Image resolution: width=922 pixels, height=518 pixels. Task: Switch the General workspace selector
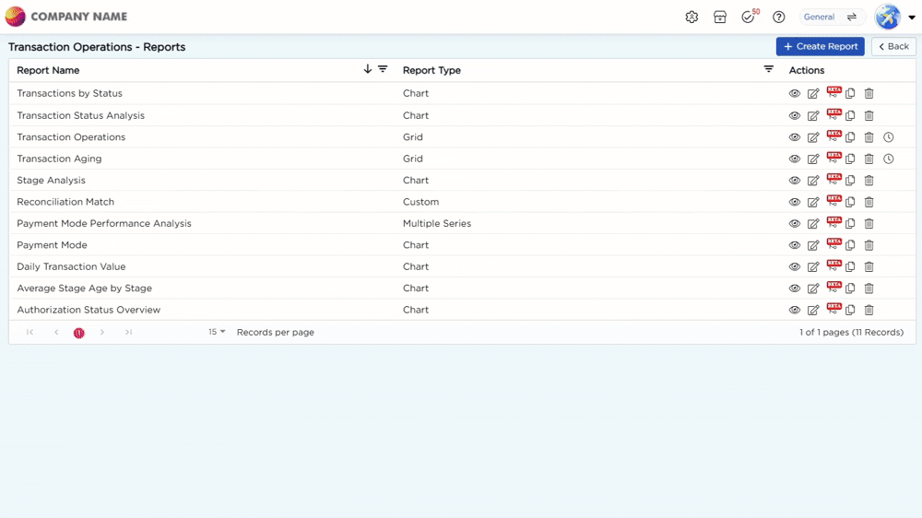tap(831, 17)
